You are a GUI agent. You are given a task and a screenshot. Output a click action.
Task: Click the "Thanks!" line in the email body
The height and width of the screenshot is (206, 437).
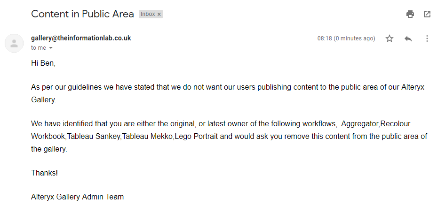[44, 173]
